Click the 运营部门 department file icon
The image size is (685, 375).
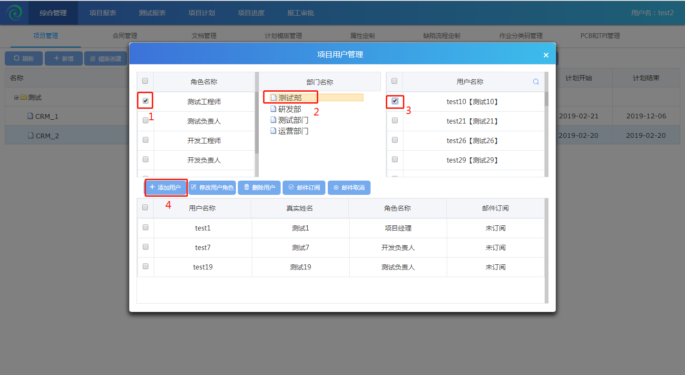274,131
